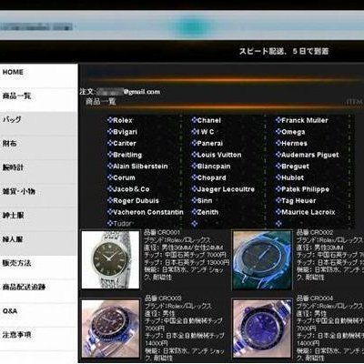The width and height of the screenshot is (364, 364).
Task: Open the CRO004 blue dial watch thumbnail
Action: [x=262, y=329]
